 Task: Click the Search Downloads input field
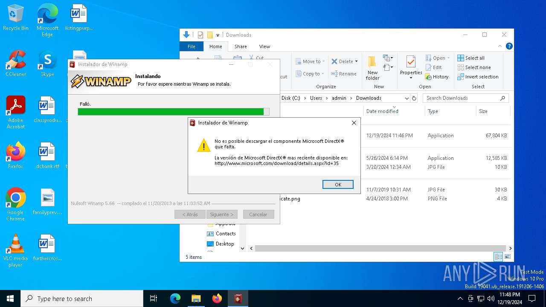[x=466, y=98]
